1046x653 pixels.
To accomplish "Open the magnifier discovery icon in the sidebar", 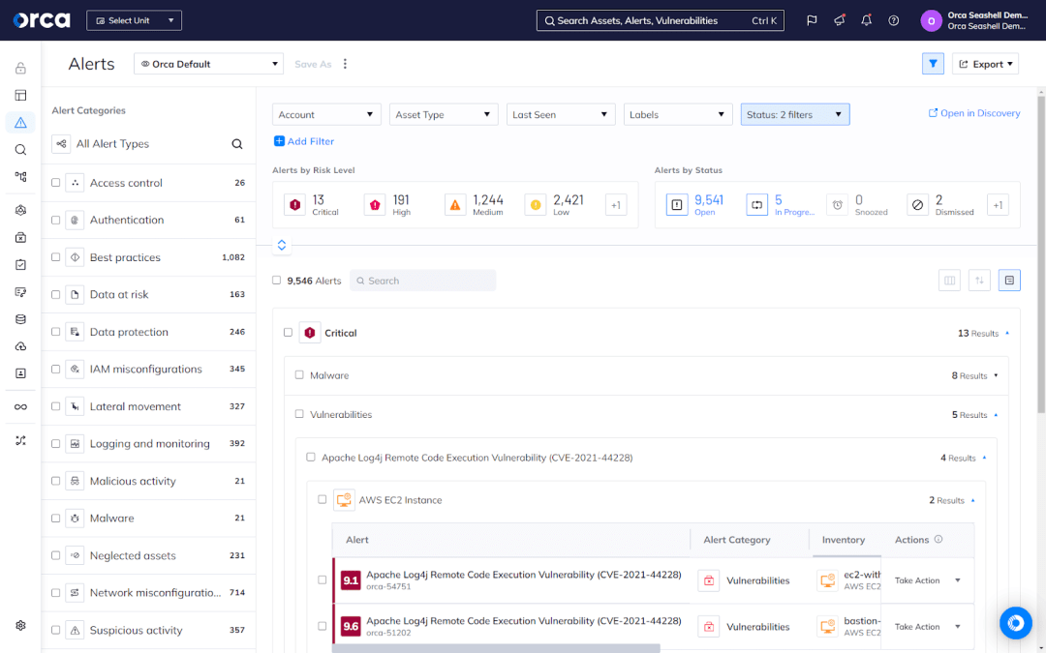I will [x=20, y=150].
